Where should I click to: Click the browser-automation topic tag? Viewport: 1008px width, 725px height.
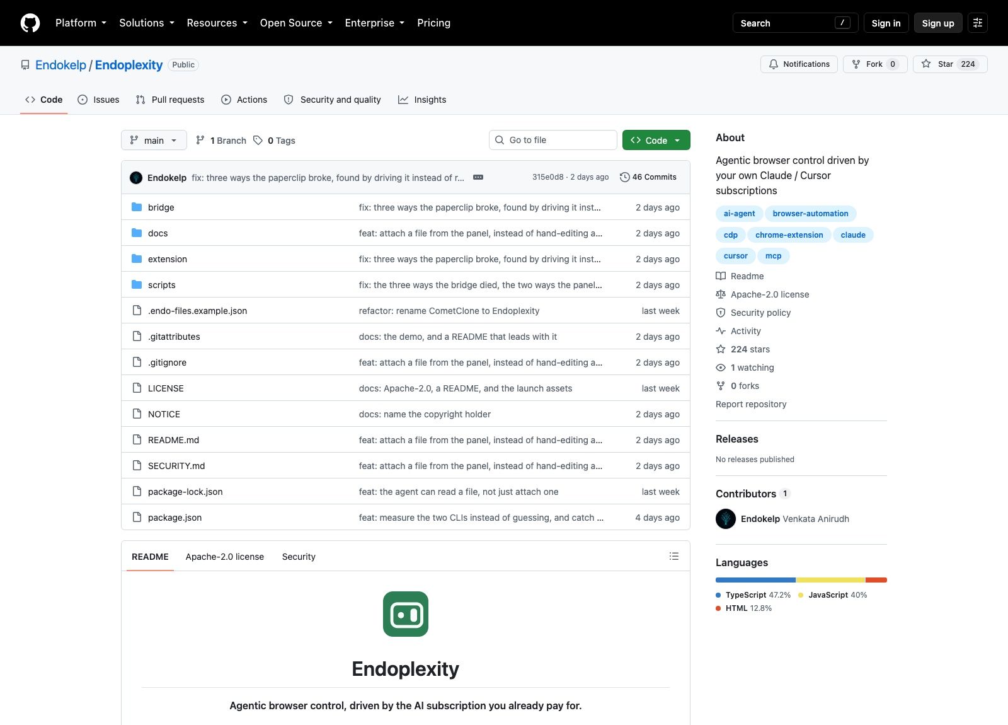pos(810,214)
